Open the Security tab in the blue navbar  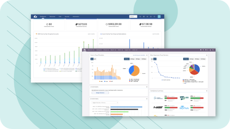click(x=67, y=17)
